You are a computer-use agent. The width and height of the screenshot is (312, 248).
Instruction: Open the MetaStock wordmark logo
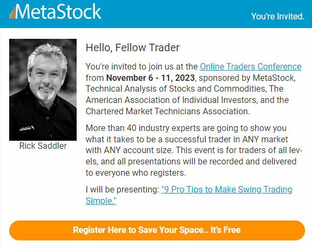(x=55, y=12)
